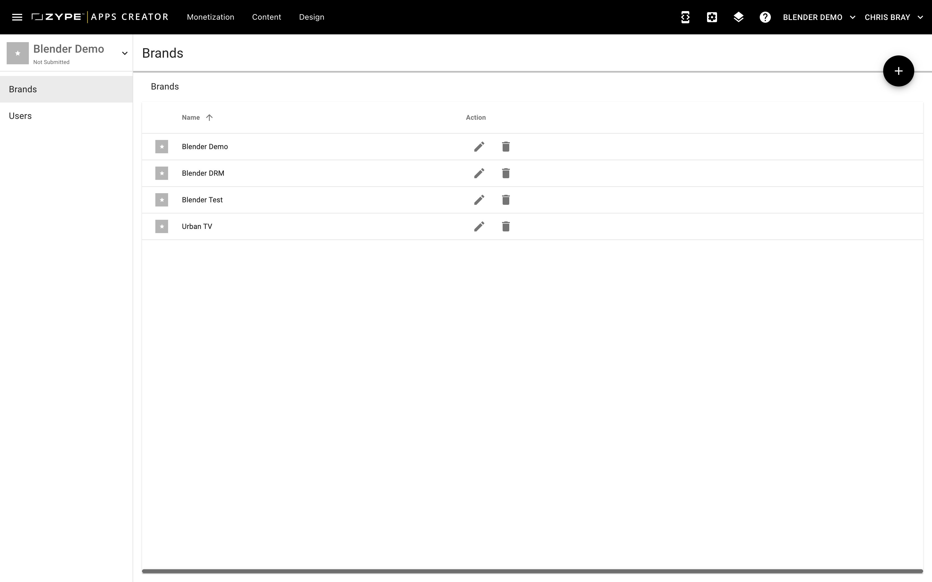Click the Urban TV row star thumbnail
This screenshot has height=582, width=932.
(162, 226)
